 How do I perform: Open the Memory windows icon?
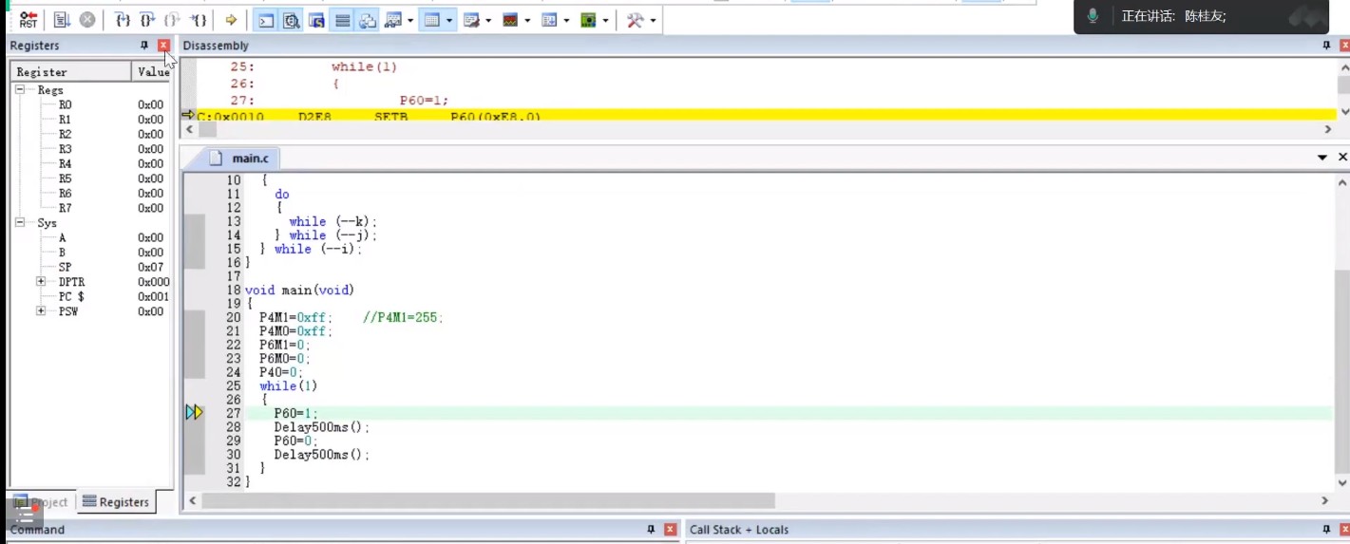click(x=432, y=19)
